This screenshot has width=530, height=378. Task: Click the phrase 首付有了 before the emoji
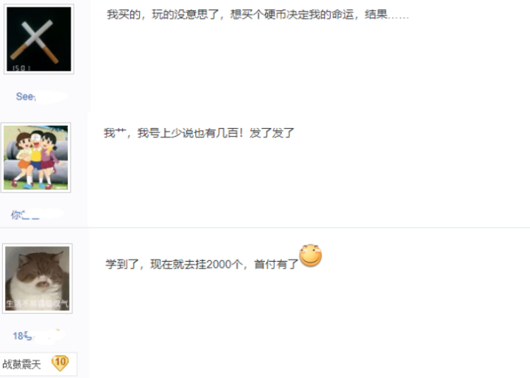277,264
